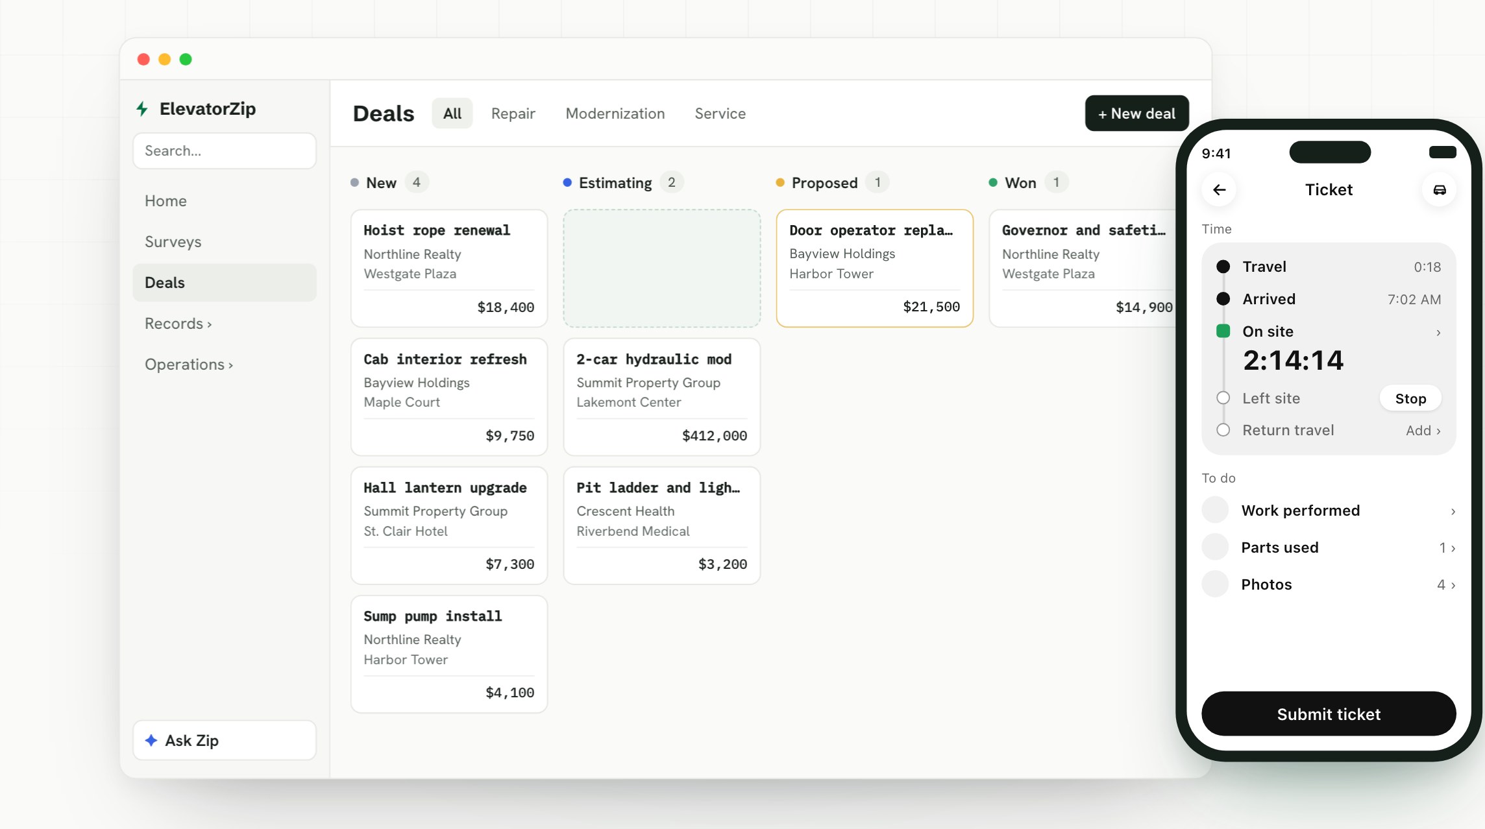The width and height of the screenshot is (1485, 829).
Task: Check off Parts used to-do circle
Action: click(1215, 547)
